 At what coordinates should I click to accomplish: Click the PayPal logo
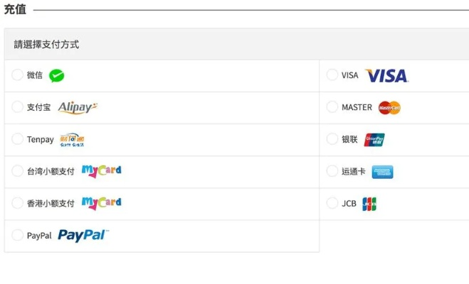(83, 235)
